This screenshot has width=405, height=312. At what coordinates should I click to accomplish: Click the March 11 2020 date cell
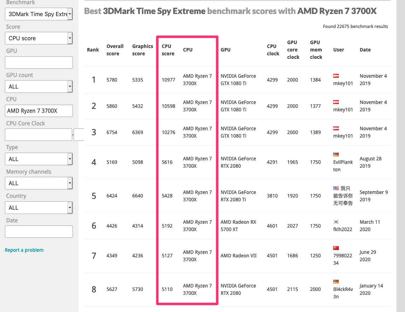coord(370,226)
